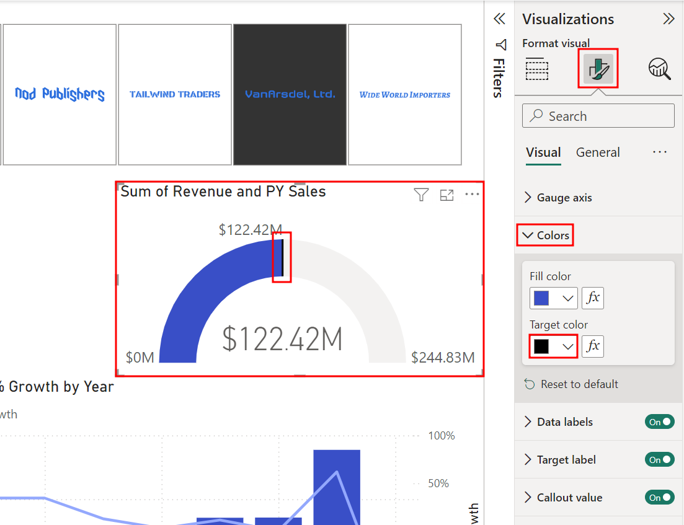684x525 pixels.
Task: Click the $0M gauge minimum label
Action: pyautogui.click(x=140, y=358)
